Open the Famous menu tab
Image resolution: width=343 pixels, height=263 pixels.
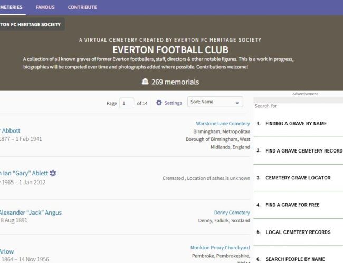coord(45,7)
